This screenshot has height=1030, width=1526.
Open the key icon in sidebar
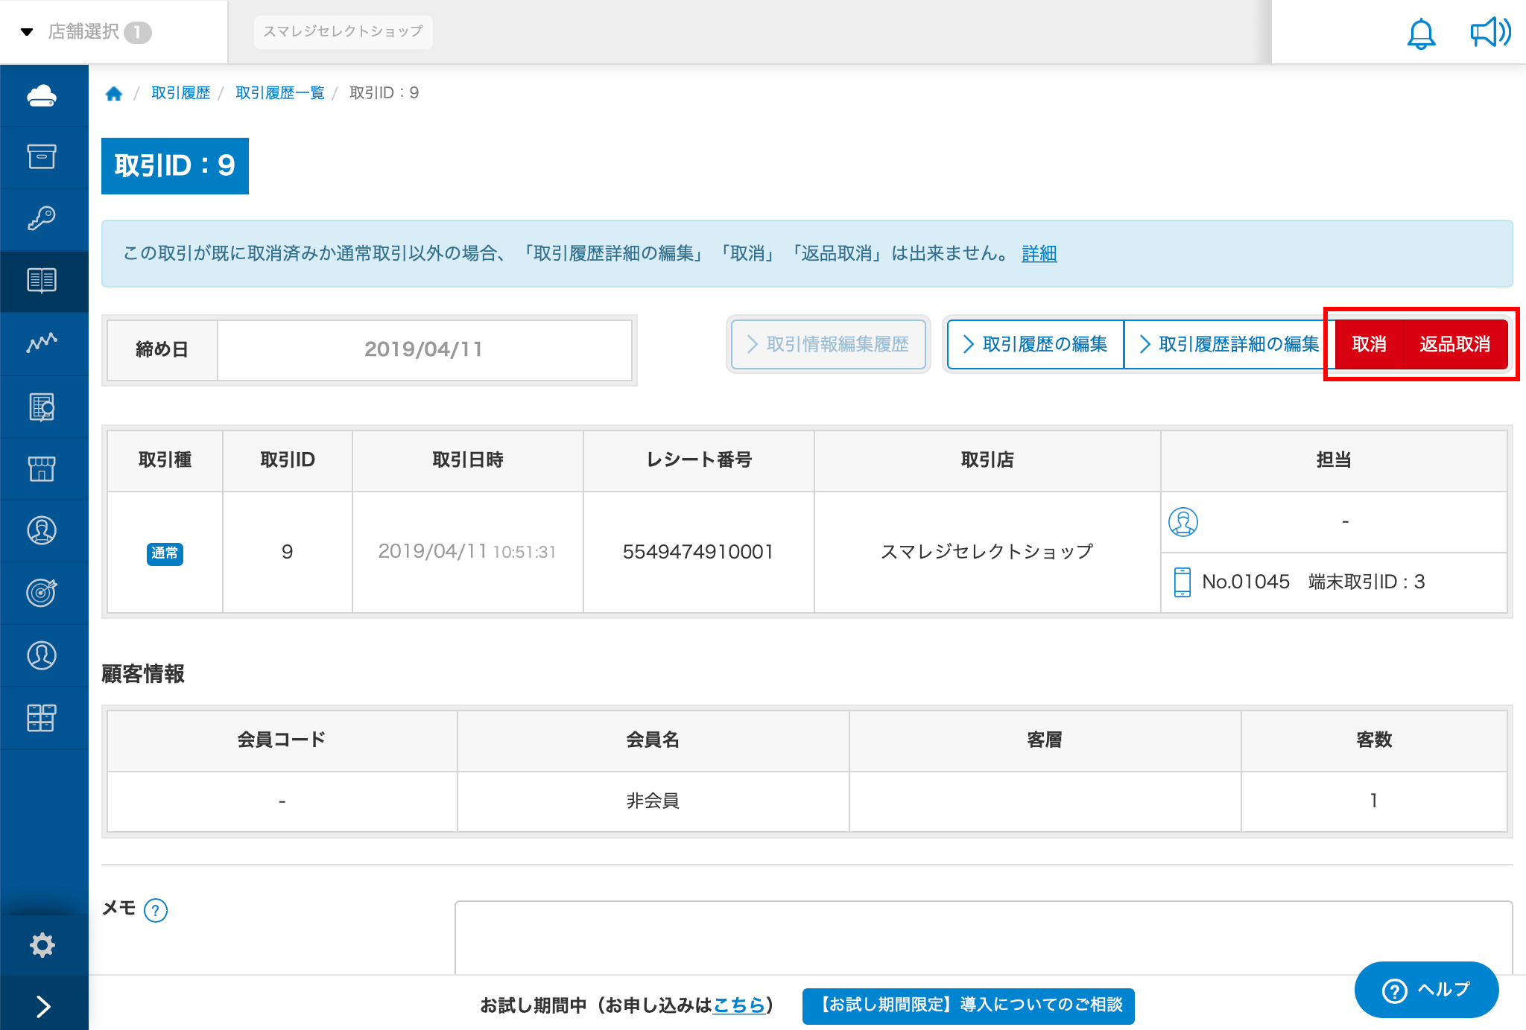[x=42, y=218]
